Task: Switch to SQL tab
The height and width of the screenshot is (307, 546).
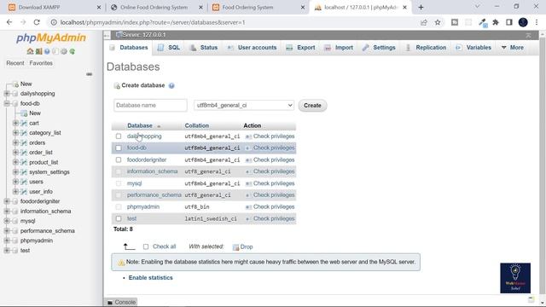Action: (x=169, y=48)
